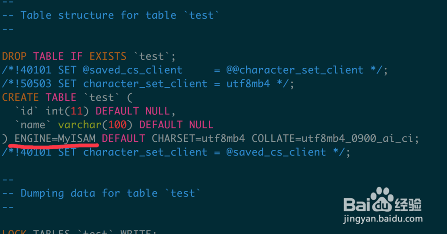
Task: Open the jingyan.baidu.com link
Action: coord(383,219)
